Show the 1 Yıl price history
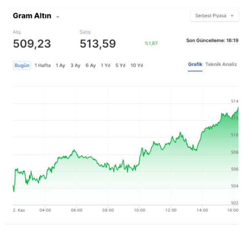This screenshot has height=234, width=242. click(105, 65)
